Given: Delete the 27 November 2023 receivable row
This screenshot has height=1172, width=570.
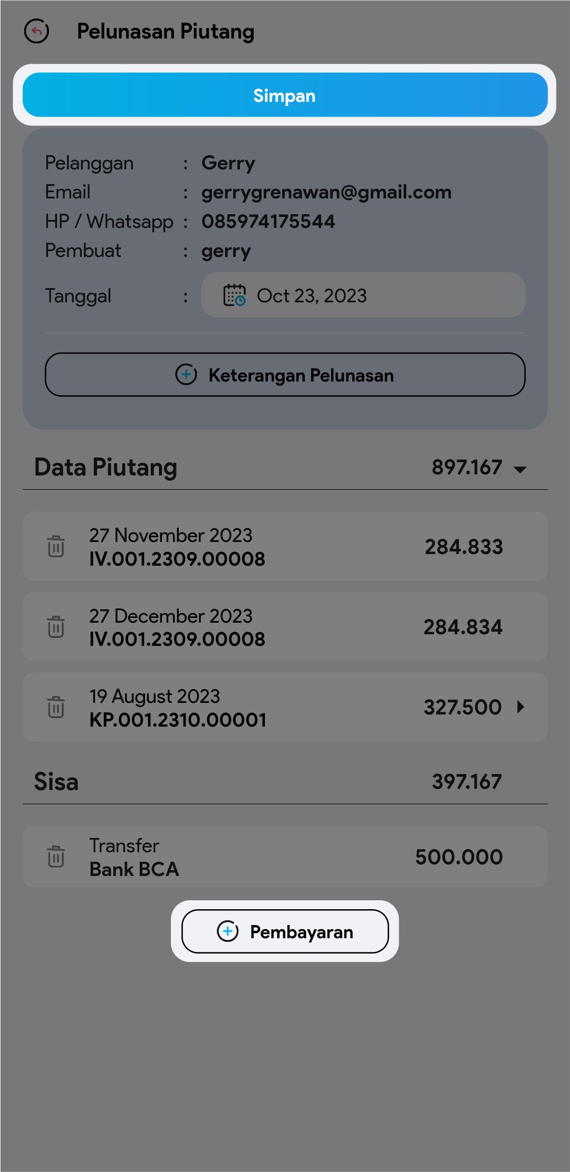Looking at the screenshot, I should (56, 547).
